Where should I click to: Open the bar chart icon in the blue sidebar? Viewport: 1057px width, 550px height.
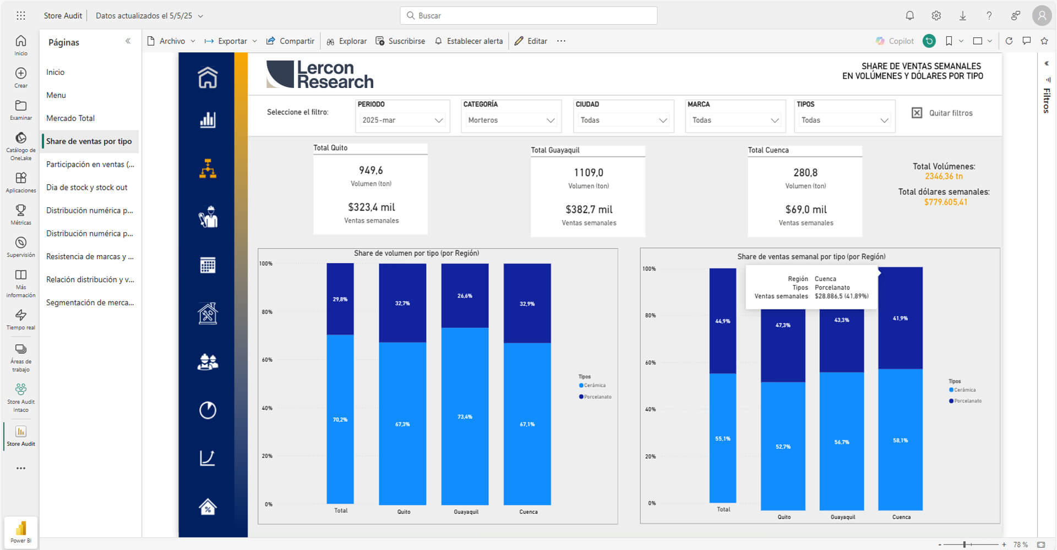[x=208, y=119]
